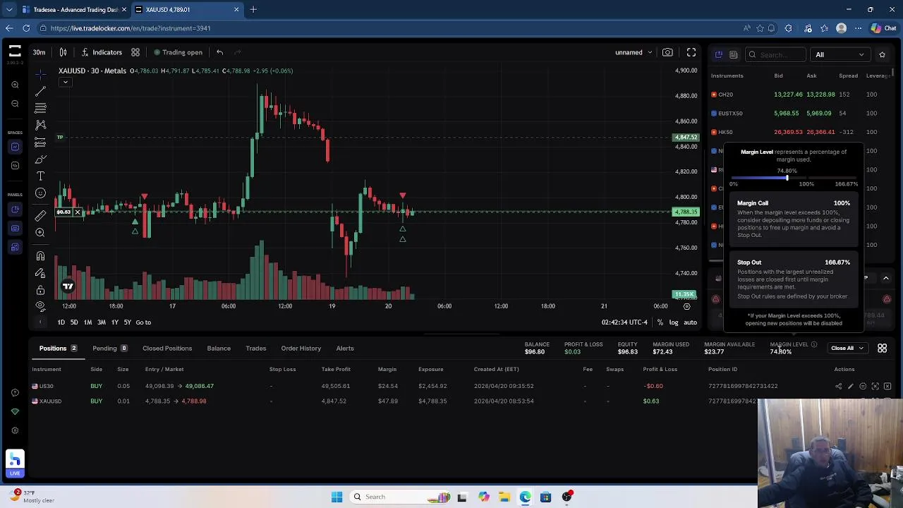Expand the All instruments filter dropdown
The image size is (903, 508).
(840, 54)
